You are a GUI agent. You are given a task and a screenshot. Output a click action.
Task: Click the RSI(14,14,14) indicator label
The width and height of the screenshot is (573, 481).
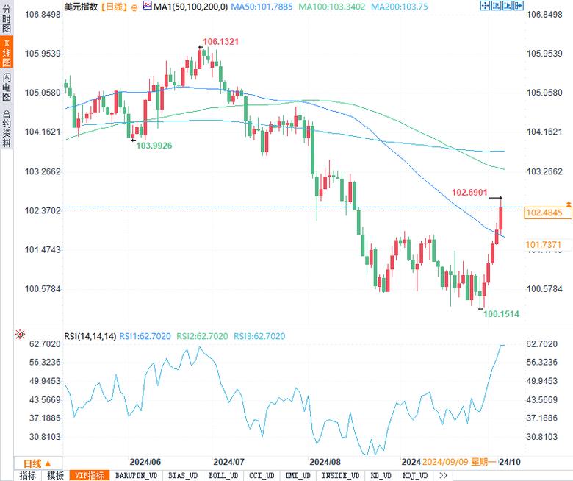(x=90, y=336)
